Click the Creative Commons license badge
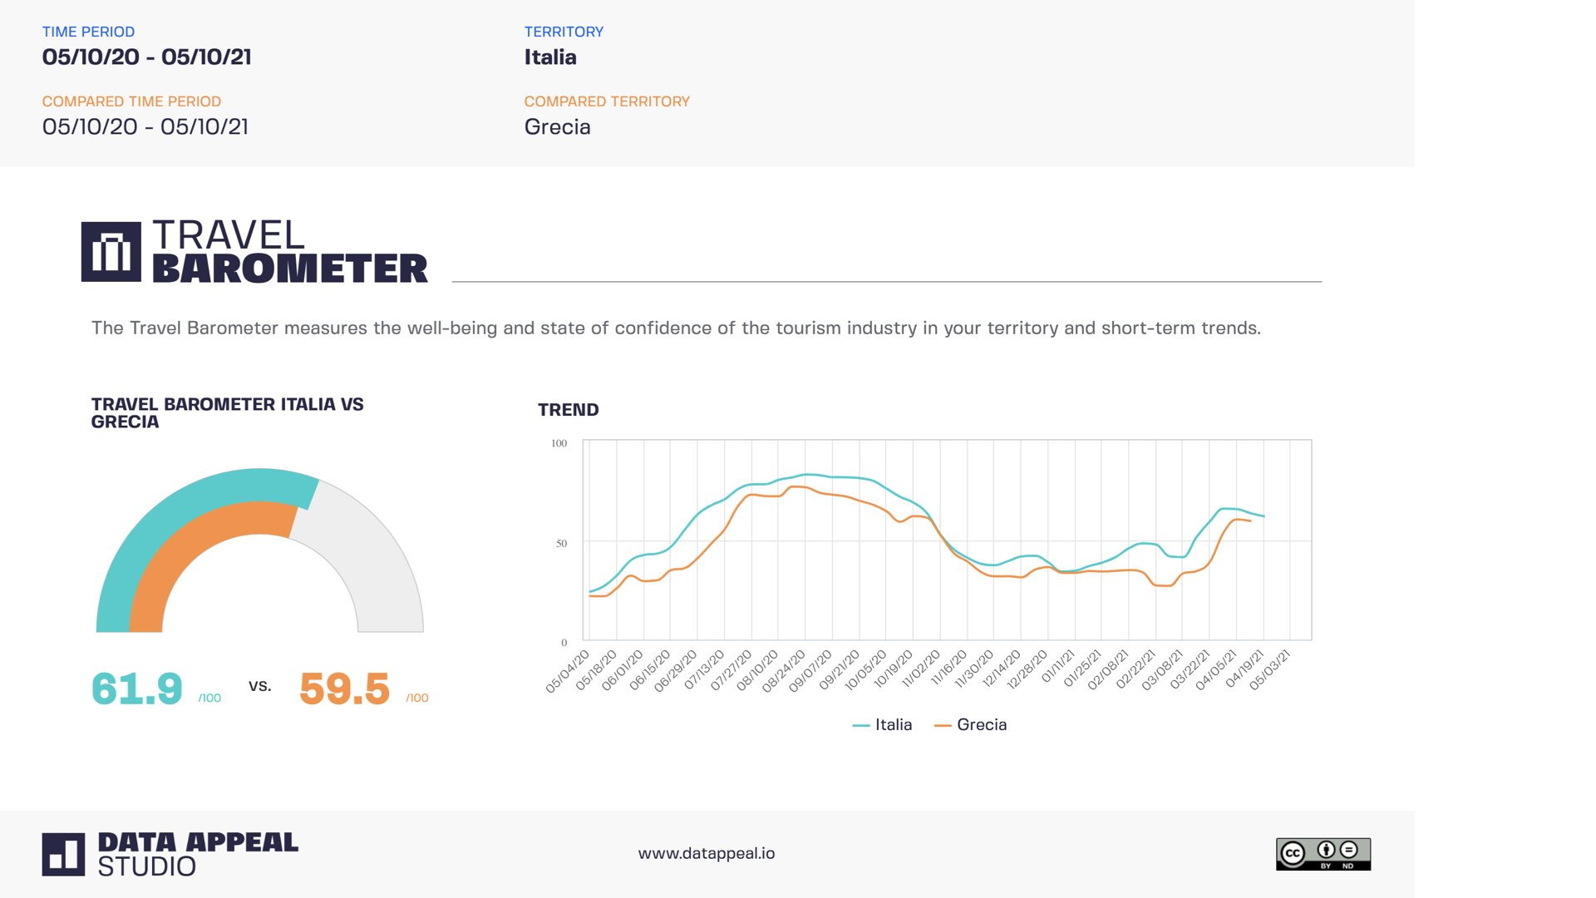The height and width of the screenshot is (898, 1596). coord(1323,854)
